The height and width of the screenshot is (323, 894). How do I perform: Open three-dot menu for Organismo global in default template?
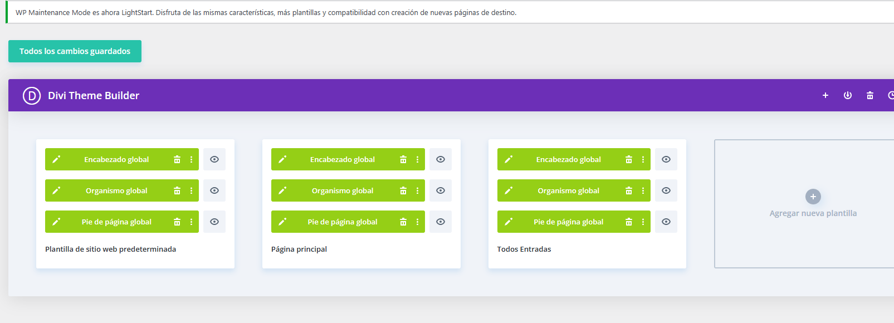pos(191,190)
